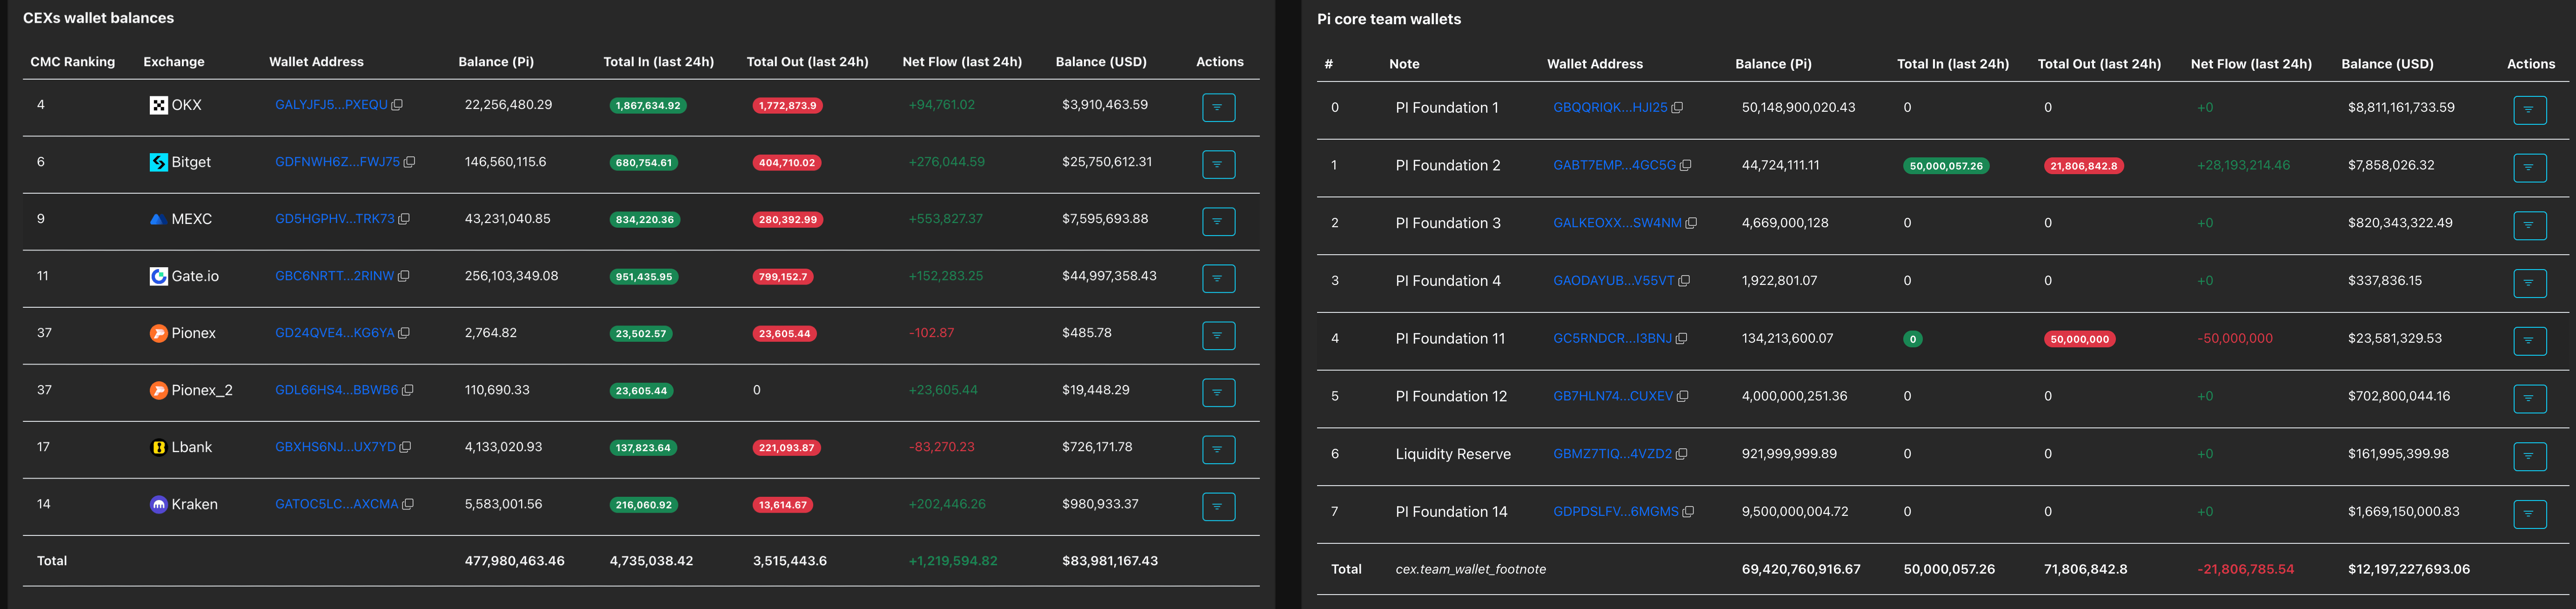The height and width of the screenshot is (609, 2576).
Task: Click the green 1,867,634.92 Total In badge
Action: pyautogui.click(x=647, y=106)
